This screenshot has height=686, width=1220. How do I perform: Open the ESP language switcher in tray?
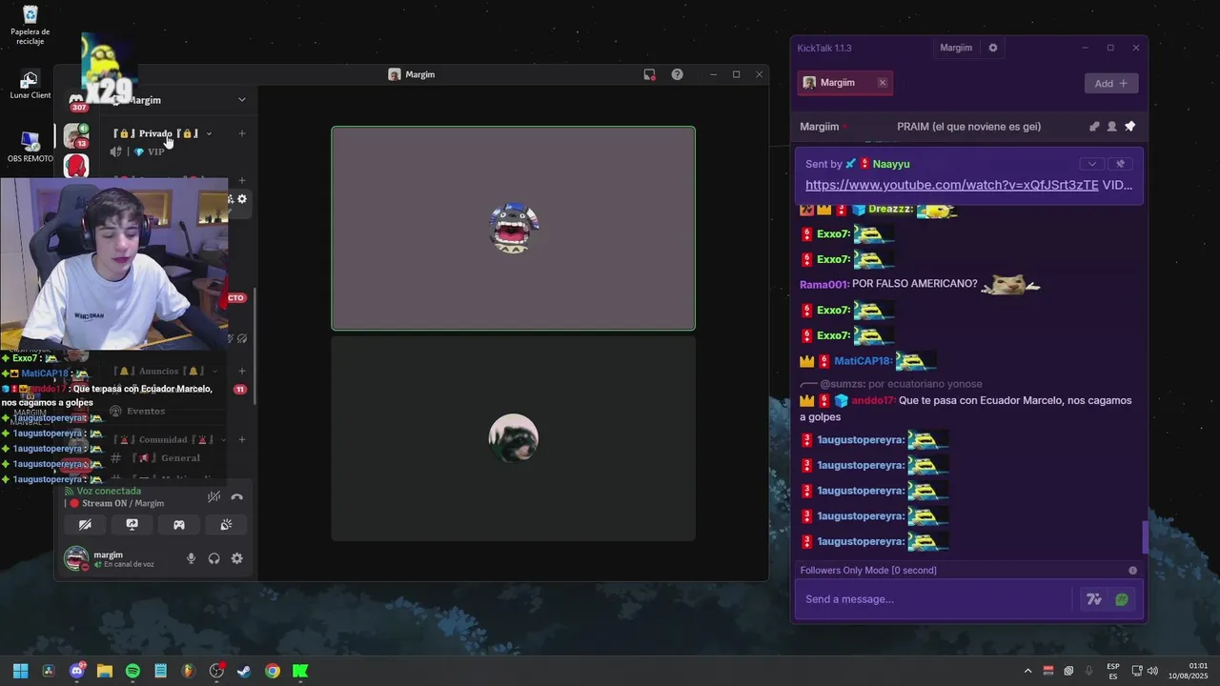1113,671
